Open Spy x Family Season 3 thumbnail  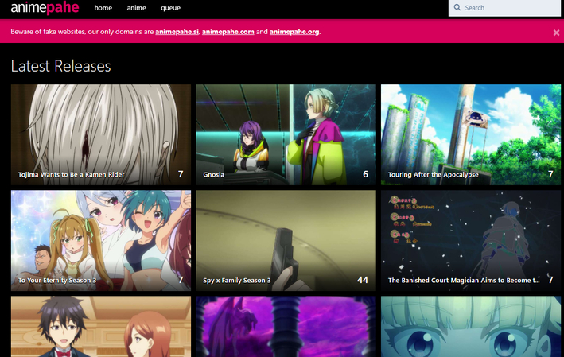(286, 240)
